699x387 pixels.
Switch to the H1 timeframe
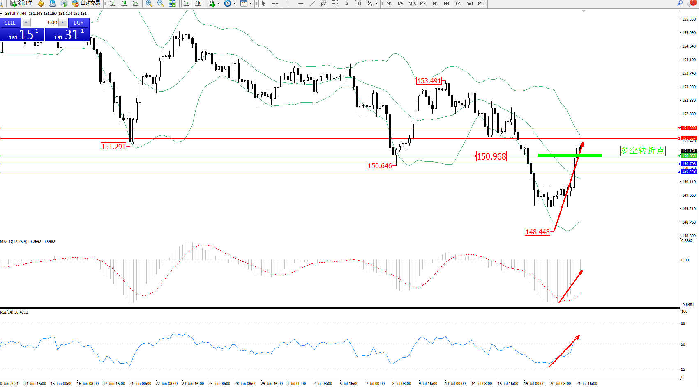(435, 3)
